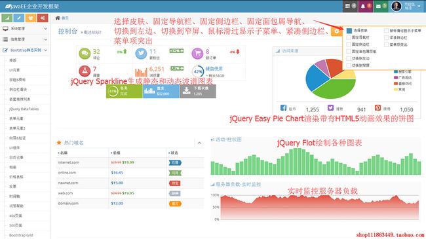Viewport: 426px width, 239px height.
Task: Open the bell notifications in top navbar
Action: 366,6
